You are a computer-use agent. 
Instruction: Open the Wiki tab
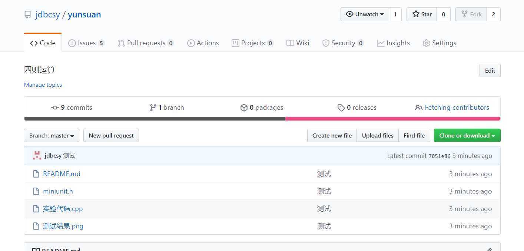tap(298, 43)
